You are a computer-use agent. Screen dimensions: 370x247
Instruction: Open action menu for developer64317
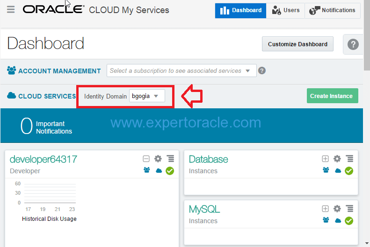coord(170,159)
